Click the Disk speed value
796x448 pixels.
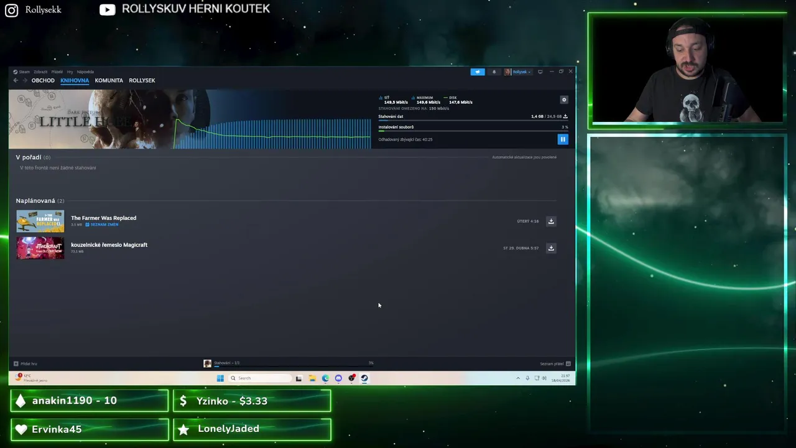(x=461, y=102)
